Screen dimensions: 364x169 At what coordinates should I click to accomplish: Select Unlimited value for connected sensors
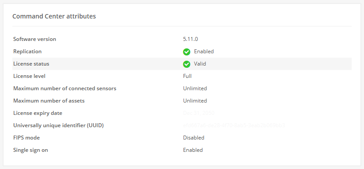click(x=195, y=88)
